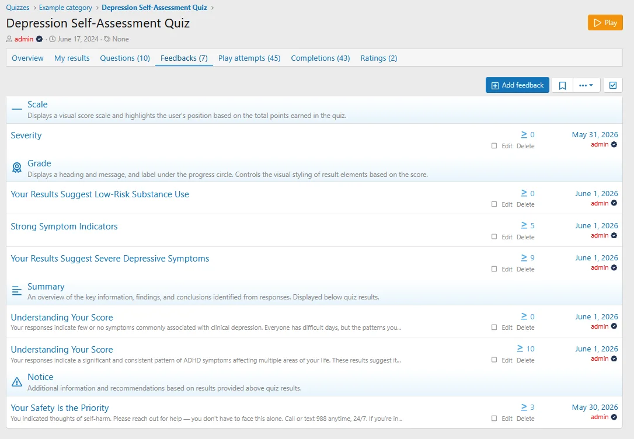Delete the ADHD Understanding Your Score feedback
Screen dimensions: 634x439
pos(525,360)
